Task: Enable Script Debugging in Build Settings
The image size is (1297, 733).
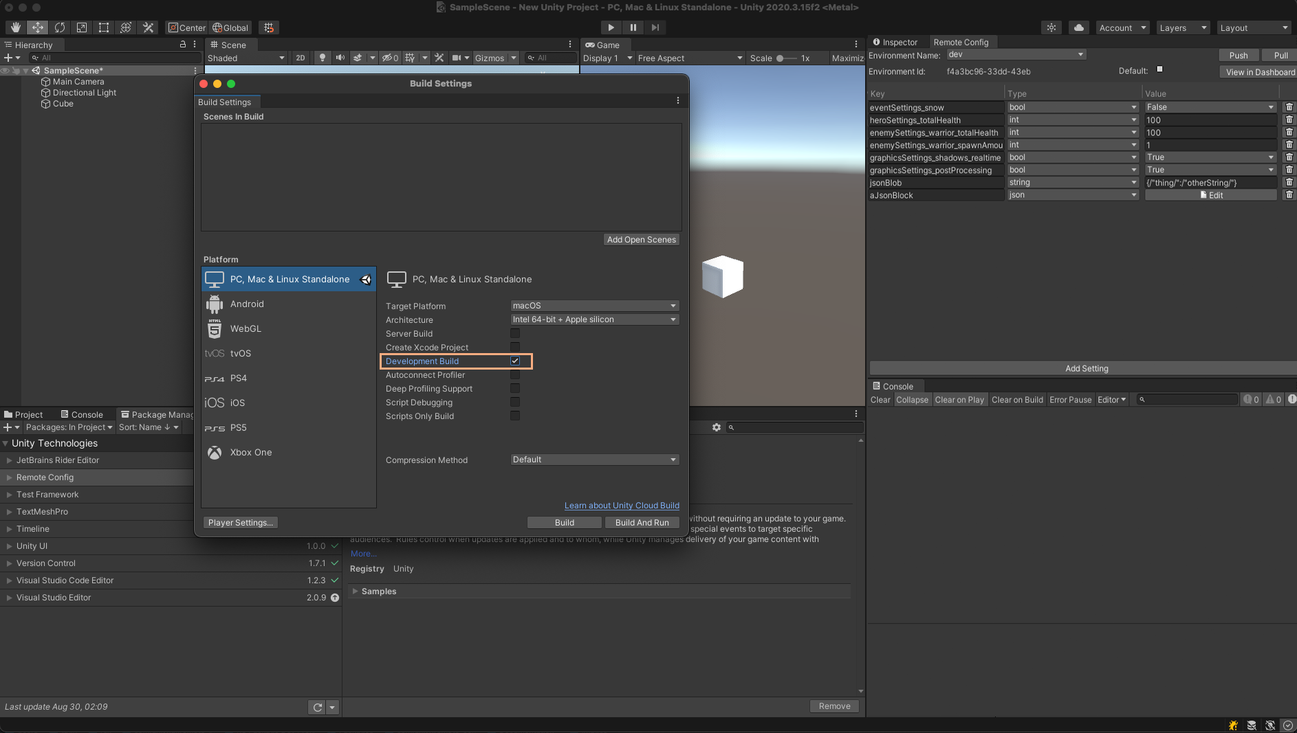Action: pyautogui.click(x=515, y=402)
